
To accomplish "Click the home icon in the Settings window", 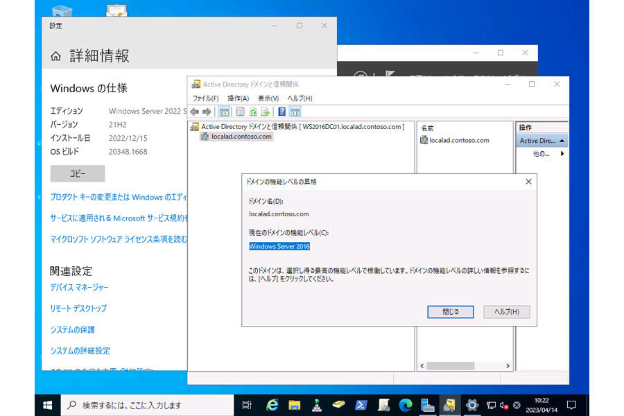I will (55, 56).
